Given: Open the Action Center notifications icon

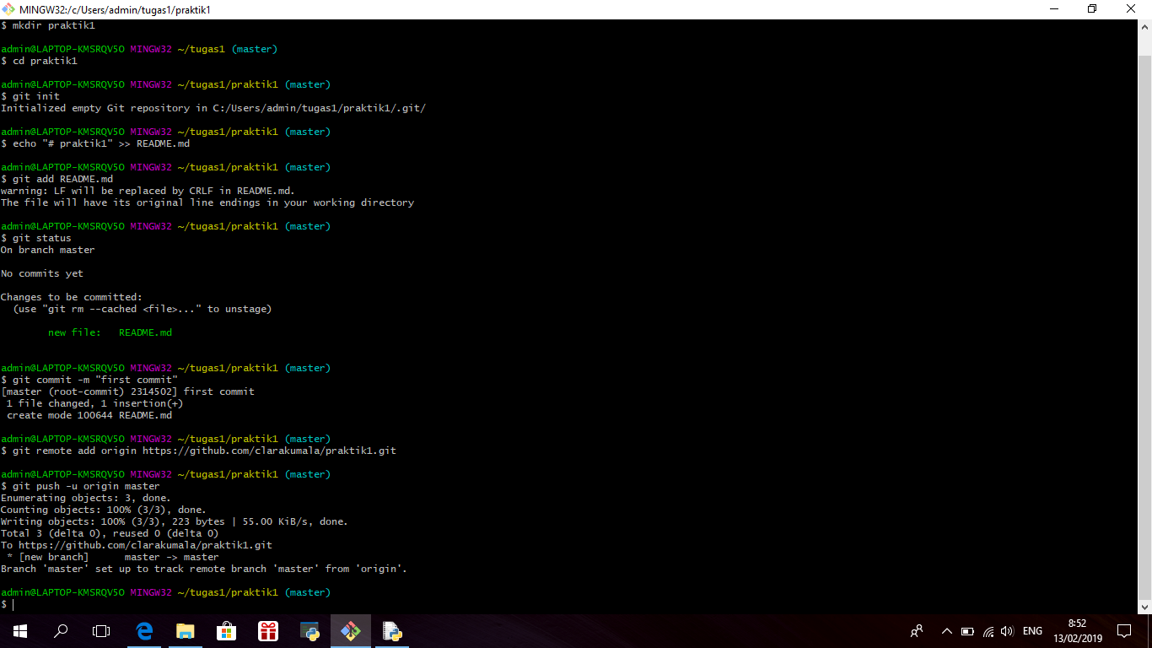Looking at the screenshot, I should click(1124, 631).
